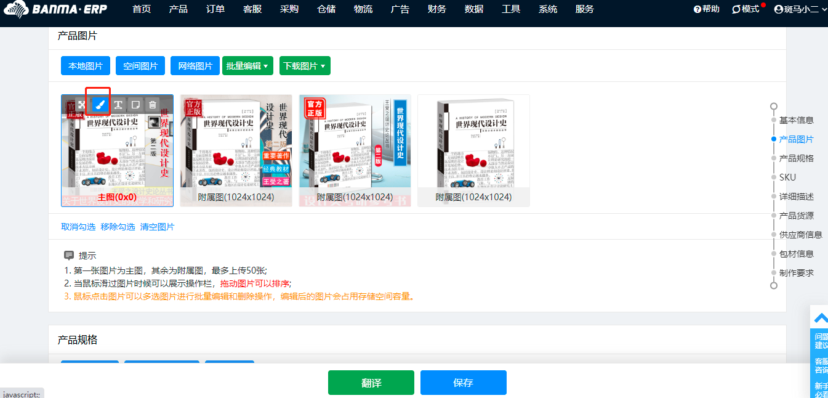Image resolution: width=828 pixels, height=398 pixels.
Task: Click the 斑马小二 username
Action: (802, 9)
